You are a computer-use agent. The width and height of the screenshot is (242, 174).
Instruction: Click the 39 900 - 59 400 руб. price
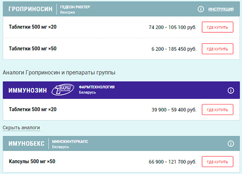tap(174, 110)
